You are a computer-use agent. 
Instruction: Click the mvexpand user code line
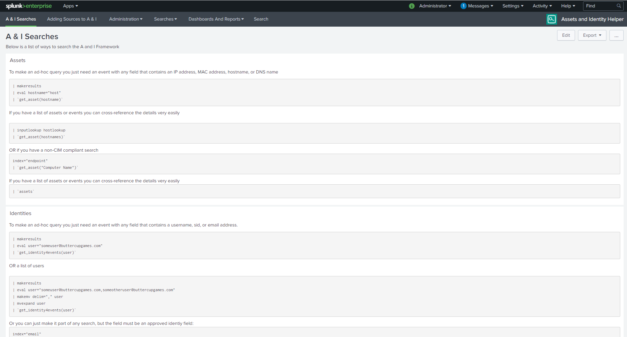click(x=29, y=304)
